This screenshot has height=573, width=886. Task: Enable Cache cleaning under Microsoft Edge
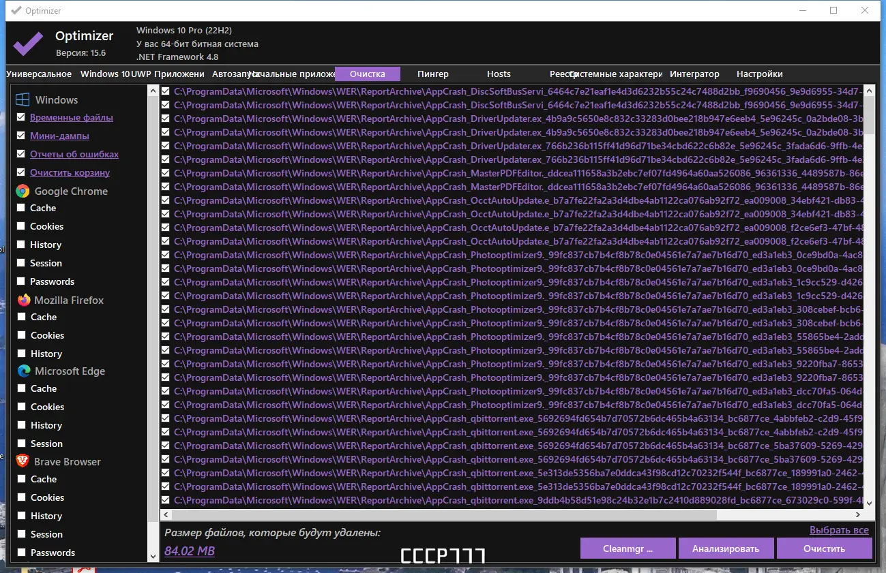click(x=22, y=388)
